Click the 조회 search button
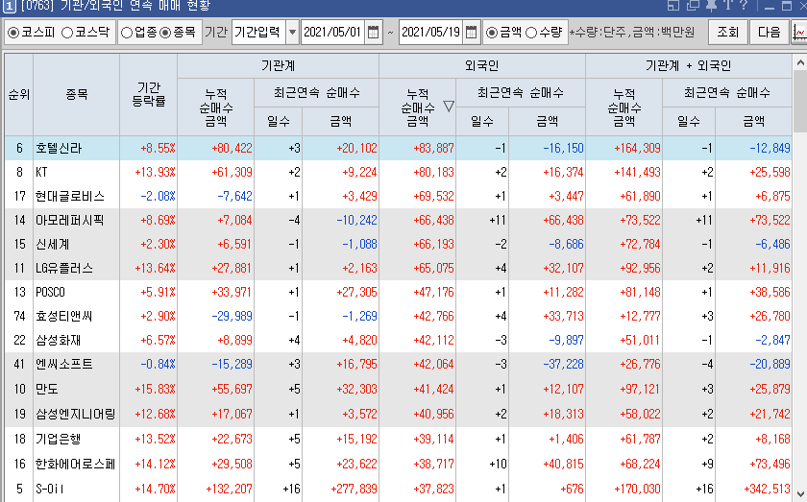Viewport: 807px width, 502px height. [x=727, y=32]
